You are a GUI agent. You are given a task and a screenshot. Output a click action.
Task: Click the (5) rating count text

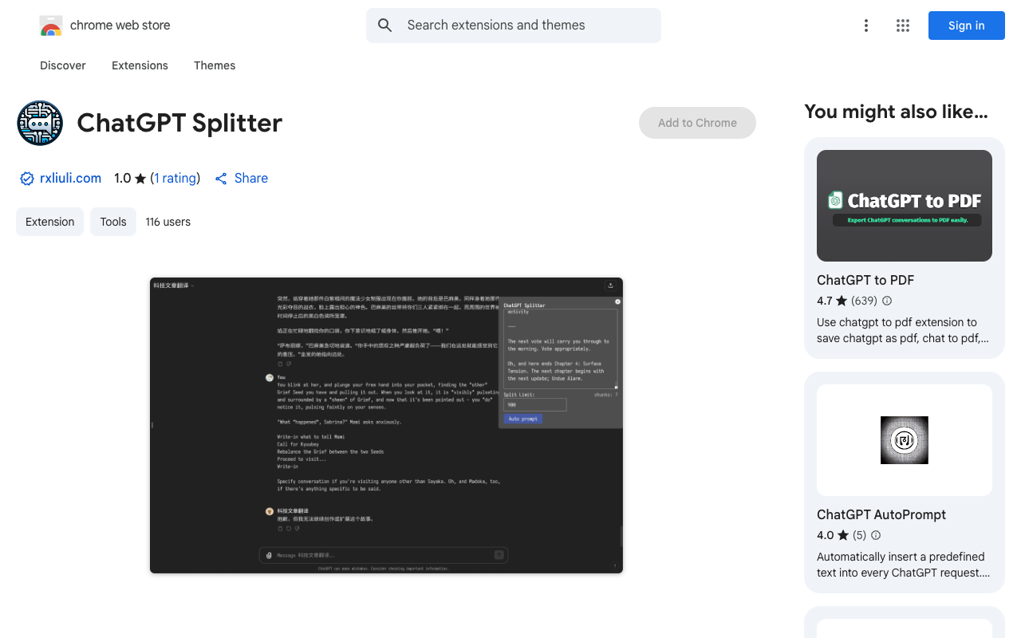click(859, 535)
